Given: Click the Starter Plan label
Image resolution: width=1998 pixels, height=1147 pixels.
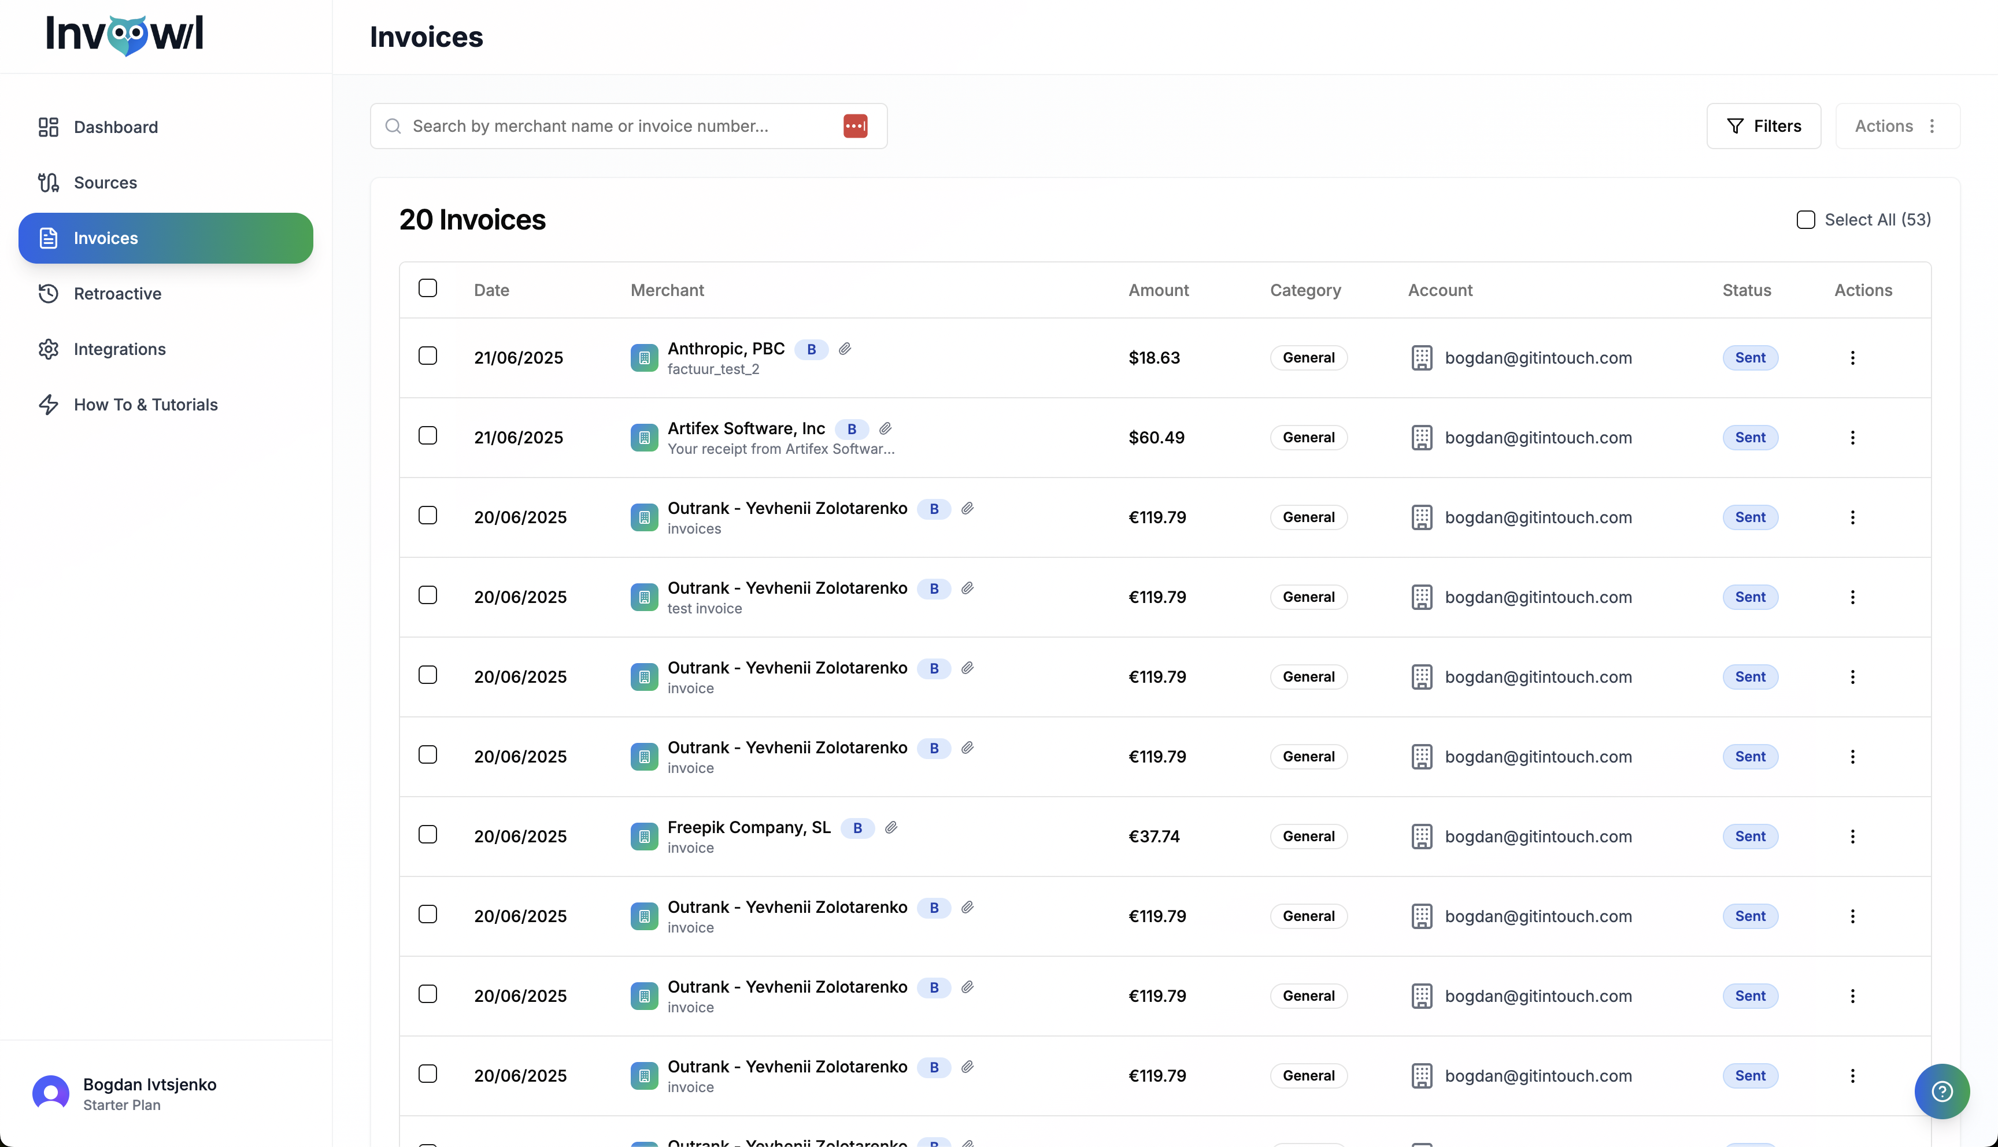Looking at the screenshot, I should pyautogui.click(x=122, y=1105).
